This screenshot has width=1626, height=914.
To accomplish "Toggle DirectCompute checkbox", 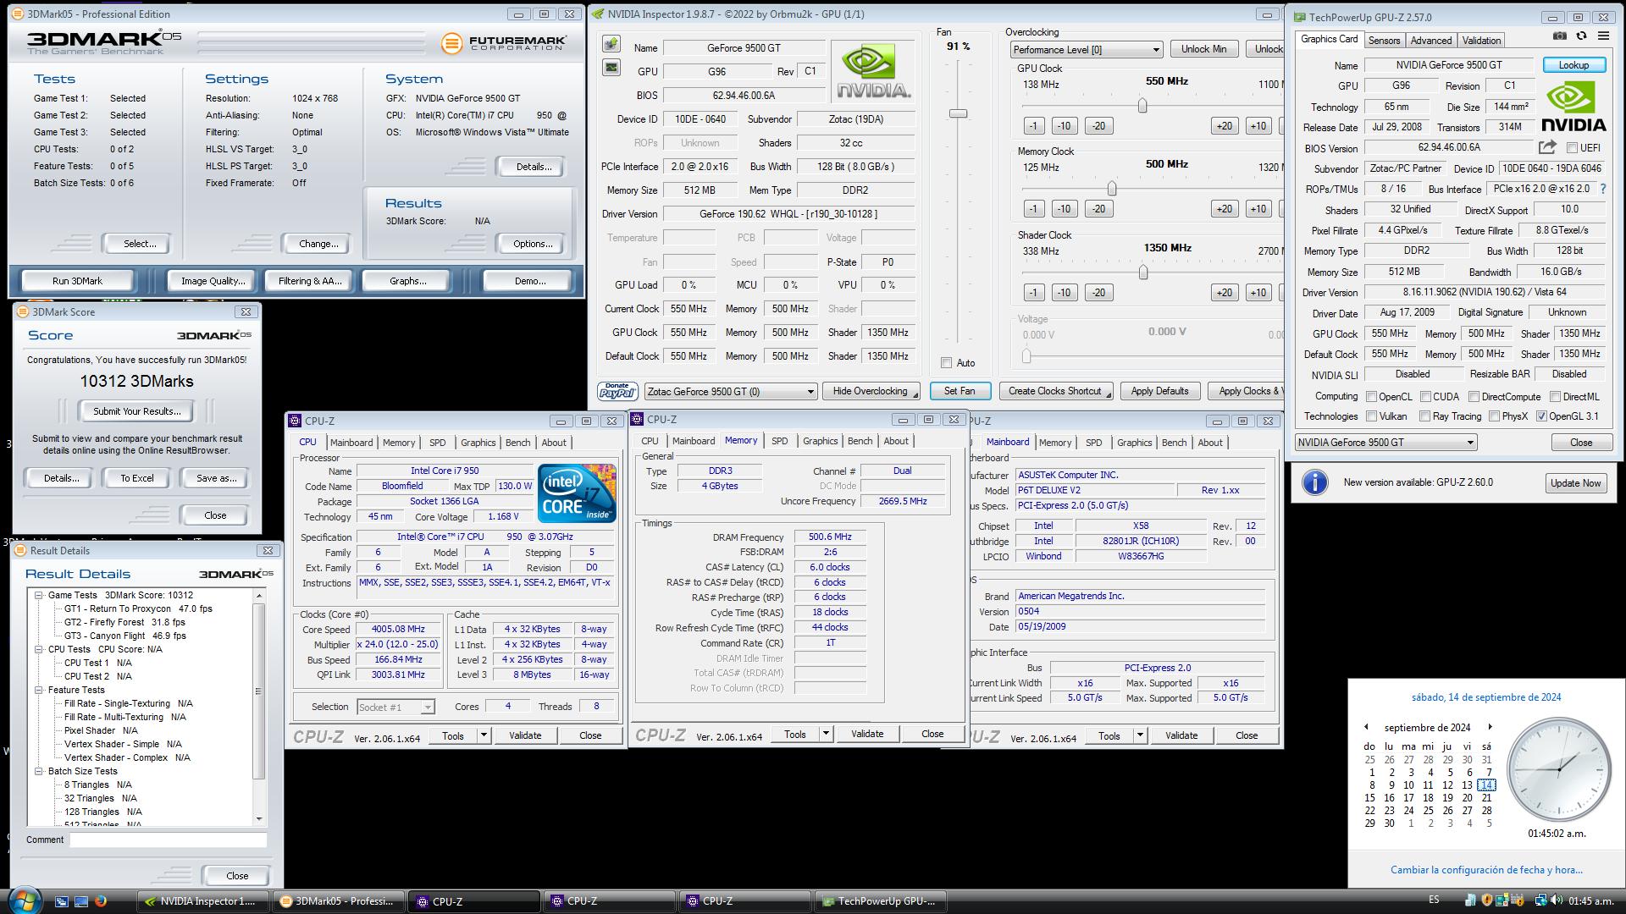I will coord(1474,397).
